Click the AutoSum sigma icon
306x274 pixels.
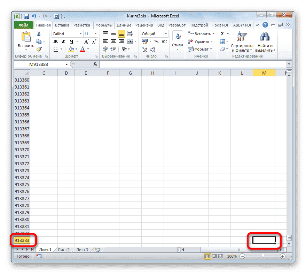(223, 33)
